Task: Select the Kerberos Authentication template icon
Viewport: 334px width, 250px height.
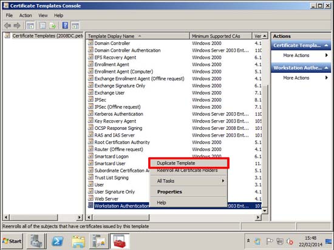Action: pyautogui.click(x=90, y=113)
